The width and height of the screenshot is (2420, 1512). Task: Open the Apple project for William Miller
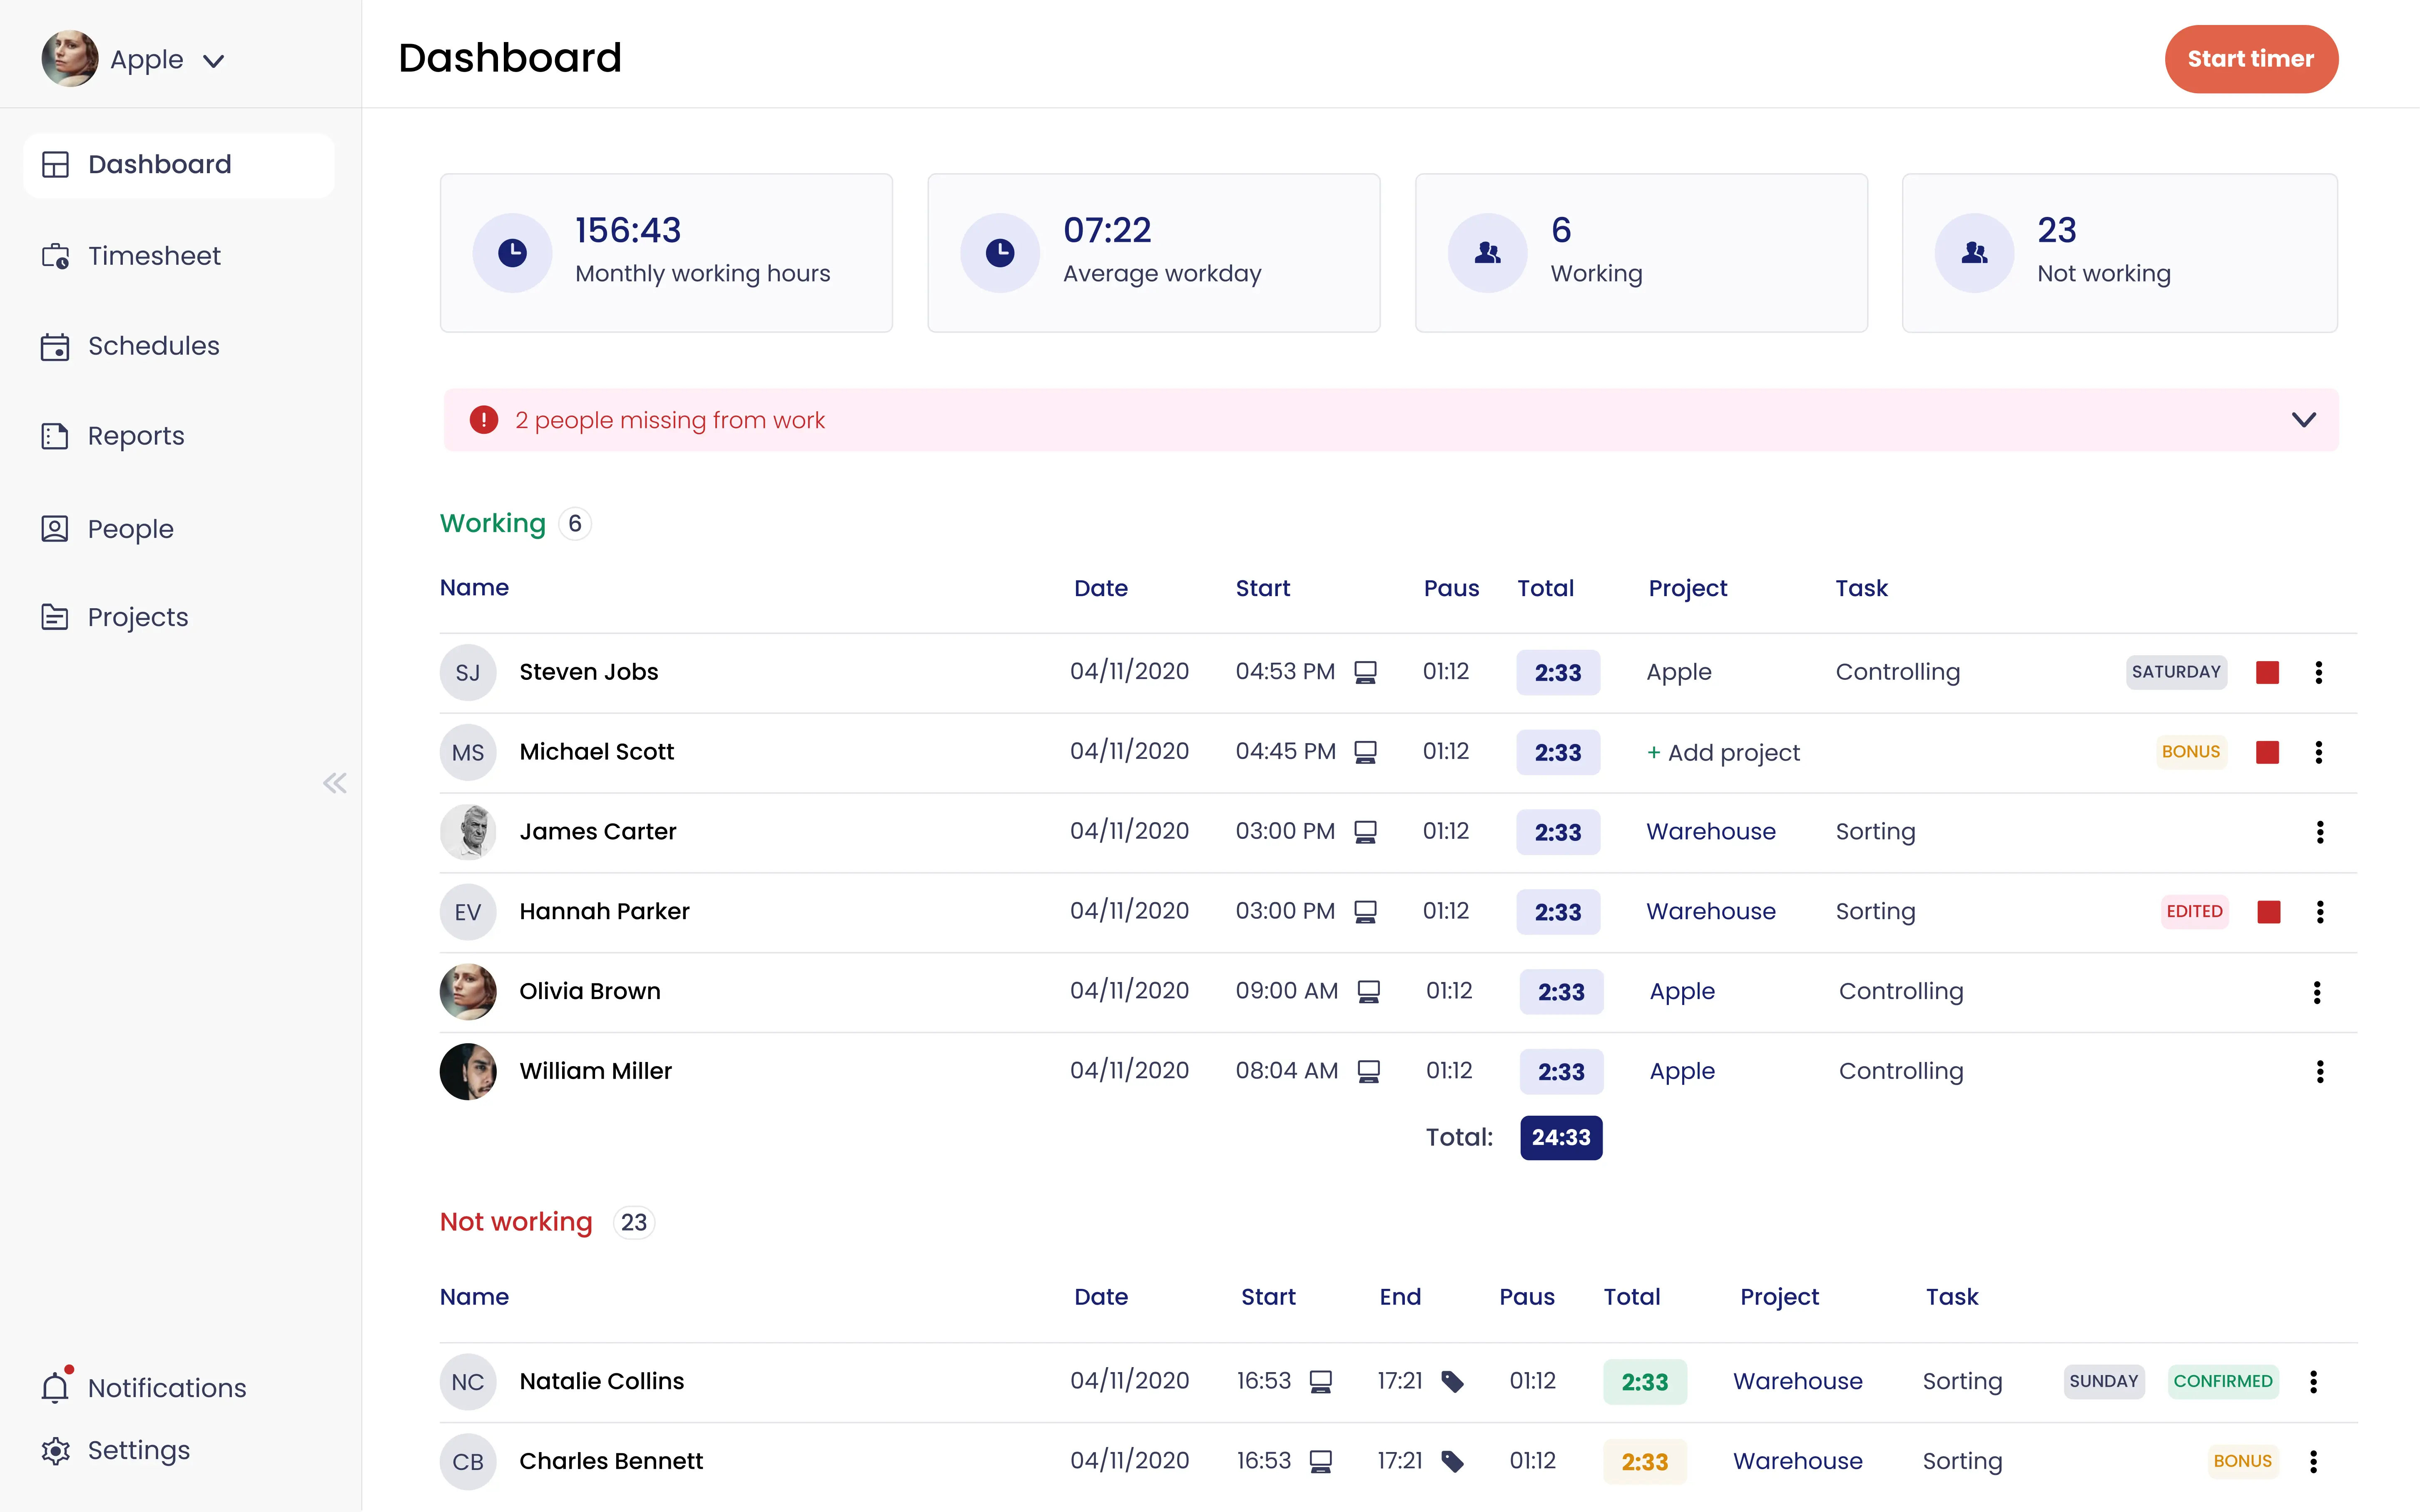[x=1682, y=1071]
